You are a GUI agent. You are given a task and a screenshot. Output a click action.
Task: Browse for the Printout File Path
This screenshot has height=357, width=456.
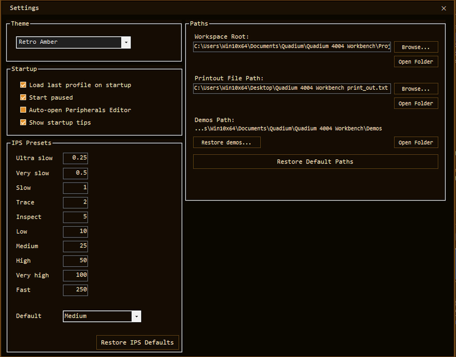tap(416, 89)
